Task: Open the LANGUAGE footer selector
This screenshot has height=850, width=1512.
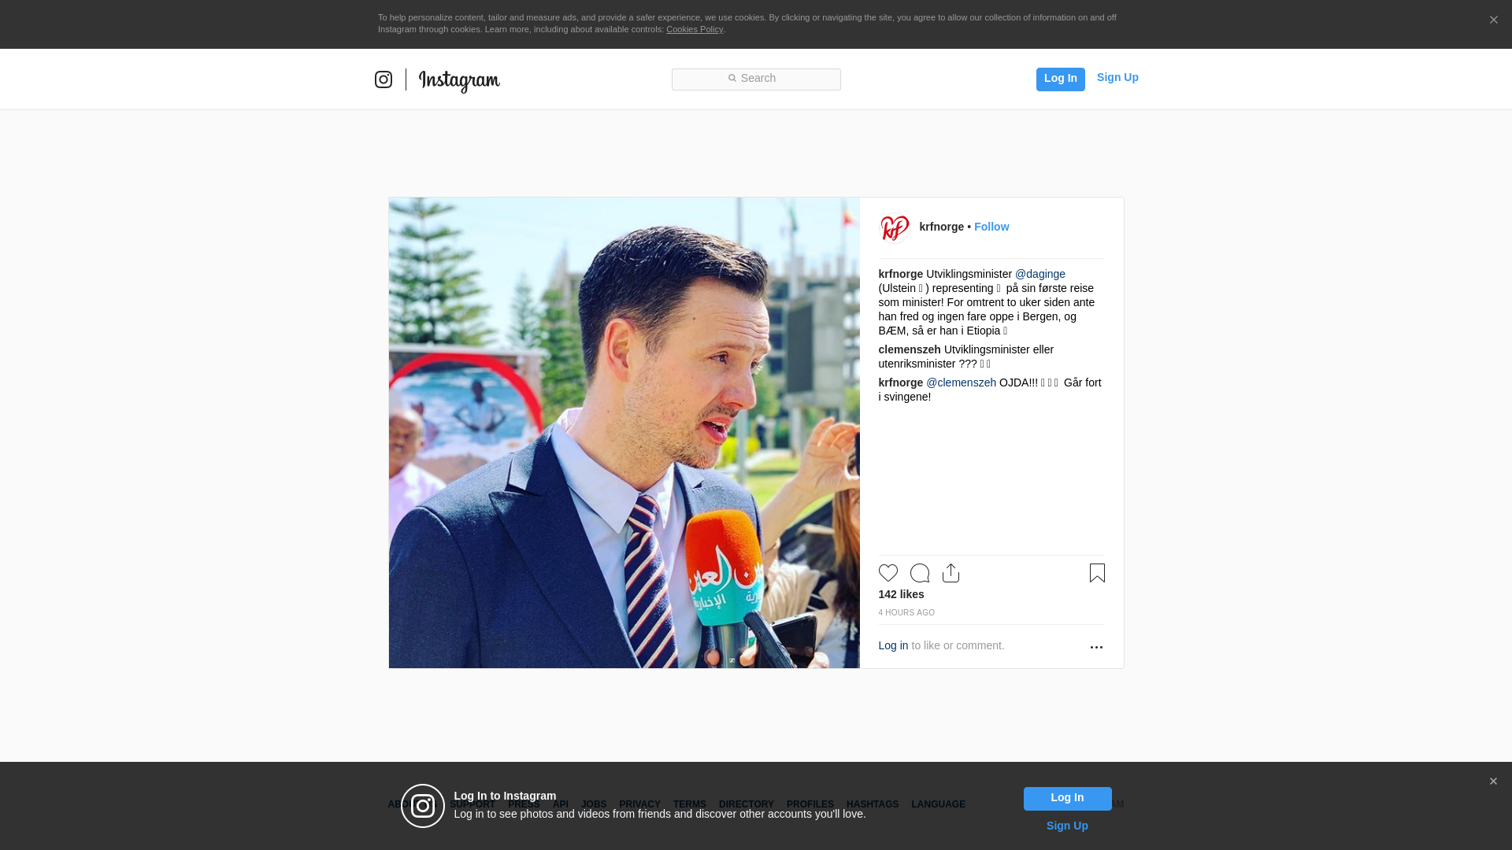Action: click(x=938, y=804)
